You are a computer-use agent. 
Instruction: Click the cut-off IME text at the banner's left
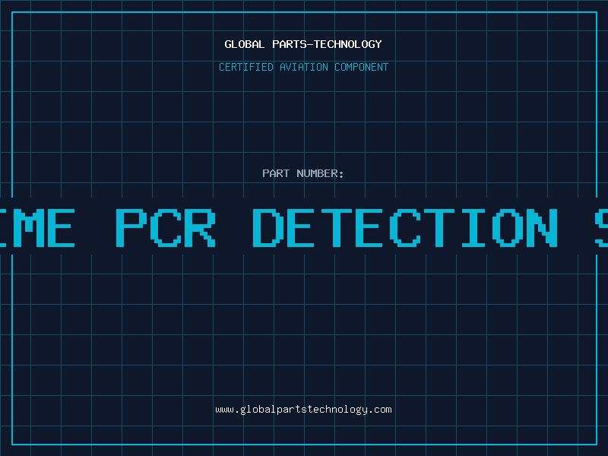[x=37, y=227]
